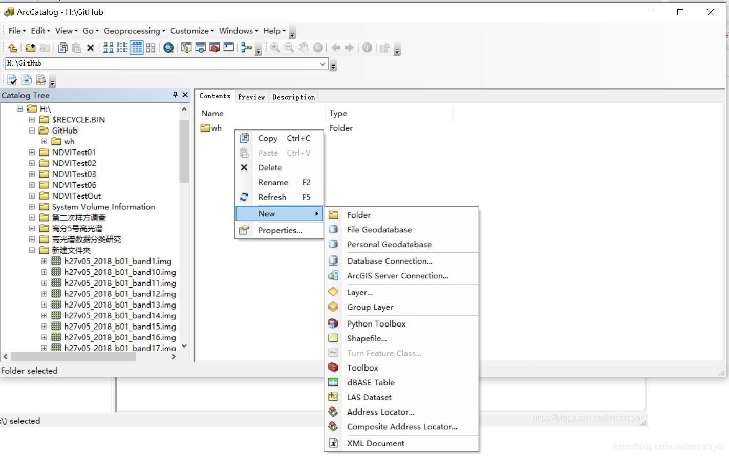Open the Customize menu

(x=192, y=31)
